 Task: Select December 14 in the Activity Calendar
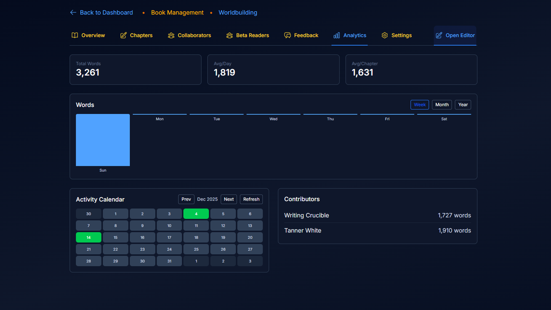pos(88,237)
